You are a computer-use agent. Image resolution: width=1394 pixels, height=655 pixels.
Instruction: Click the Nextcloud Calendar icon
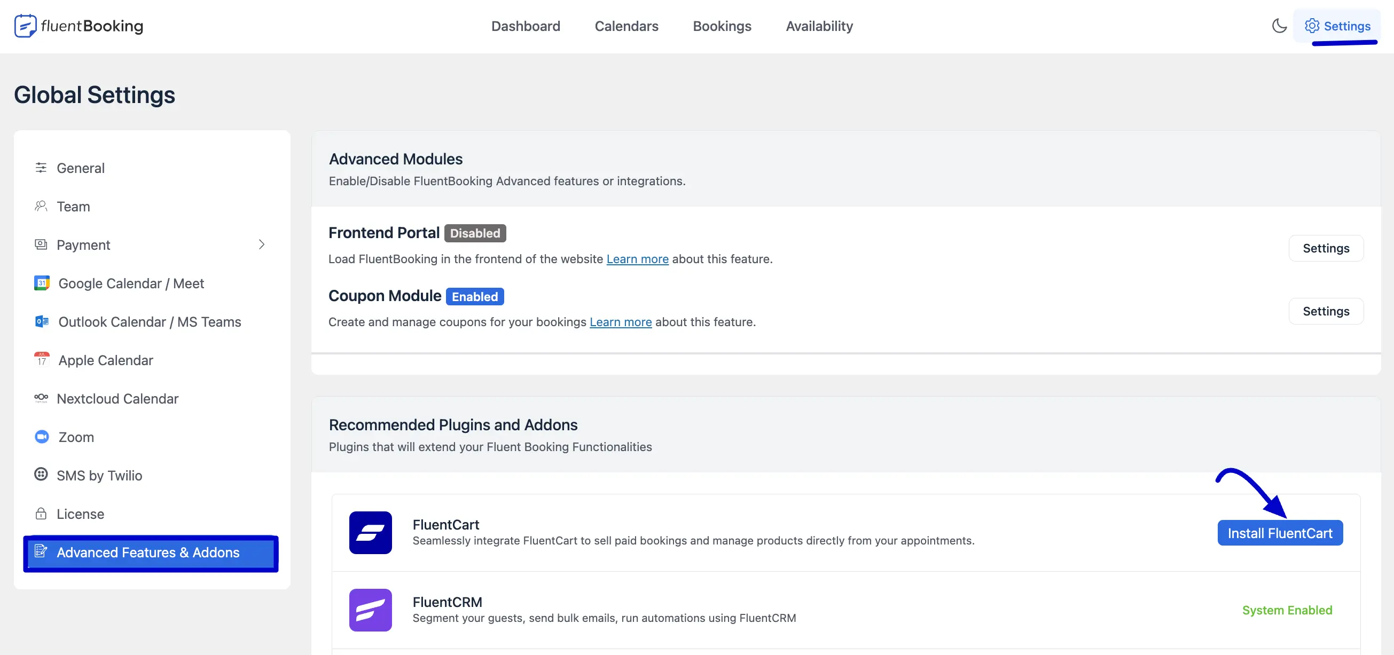pos(41,398)
